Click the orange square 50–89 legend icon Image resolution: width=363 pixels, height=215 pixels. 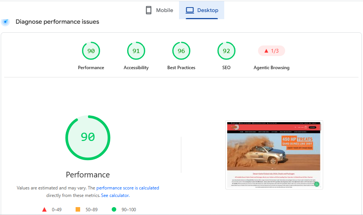(x=78, y=209)
